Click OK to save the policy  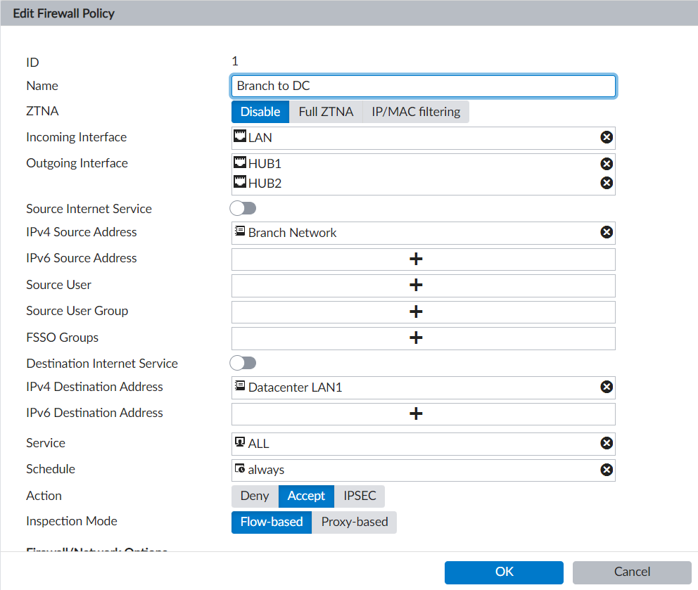point(504,572)
